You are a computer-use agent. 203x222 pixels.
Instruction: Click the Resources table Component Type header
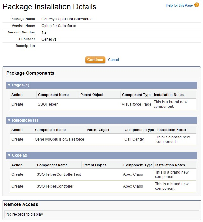[139, 130]
